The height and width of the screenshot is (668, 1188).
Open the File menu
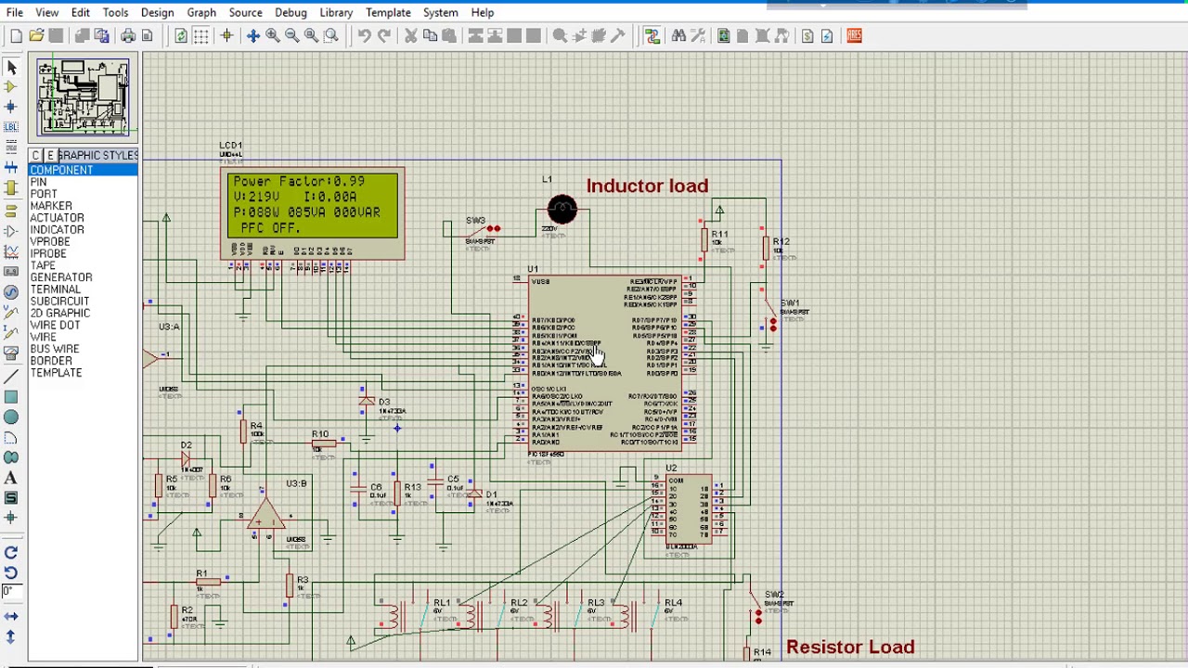click(x=15, y=12)
